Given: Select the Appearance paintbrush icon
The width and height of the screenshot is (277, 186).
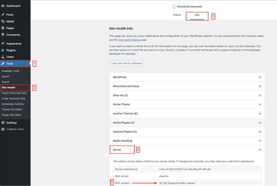Looking at the screenshot, I should [x=3, y=43].
